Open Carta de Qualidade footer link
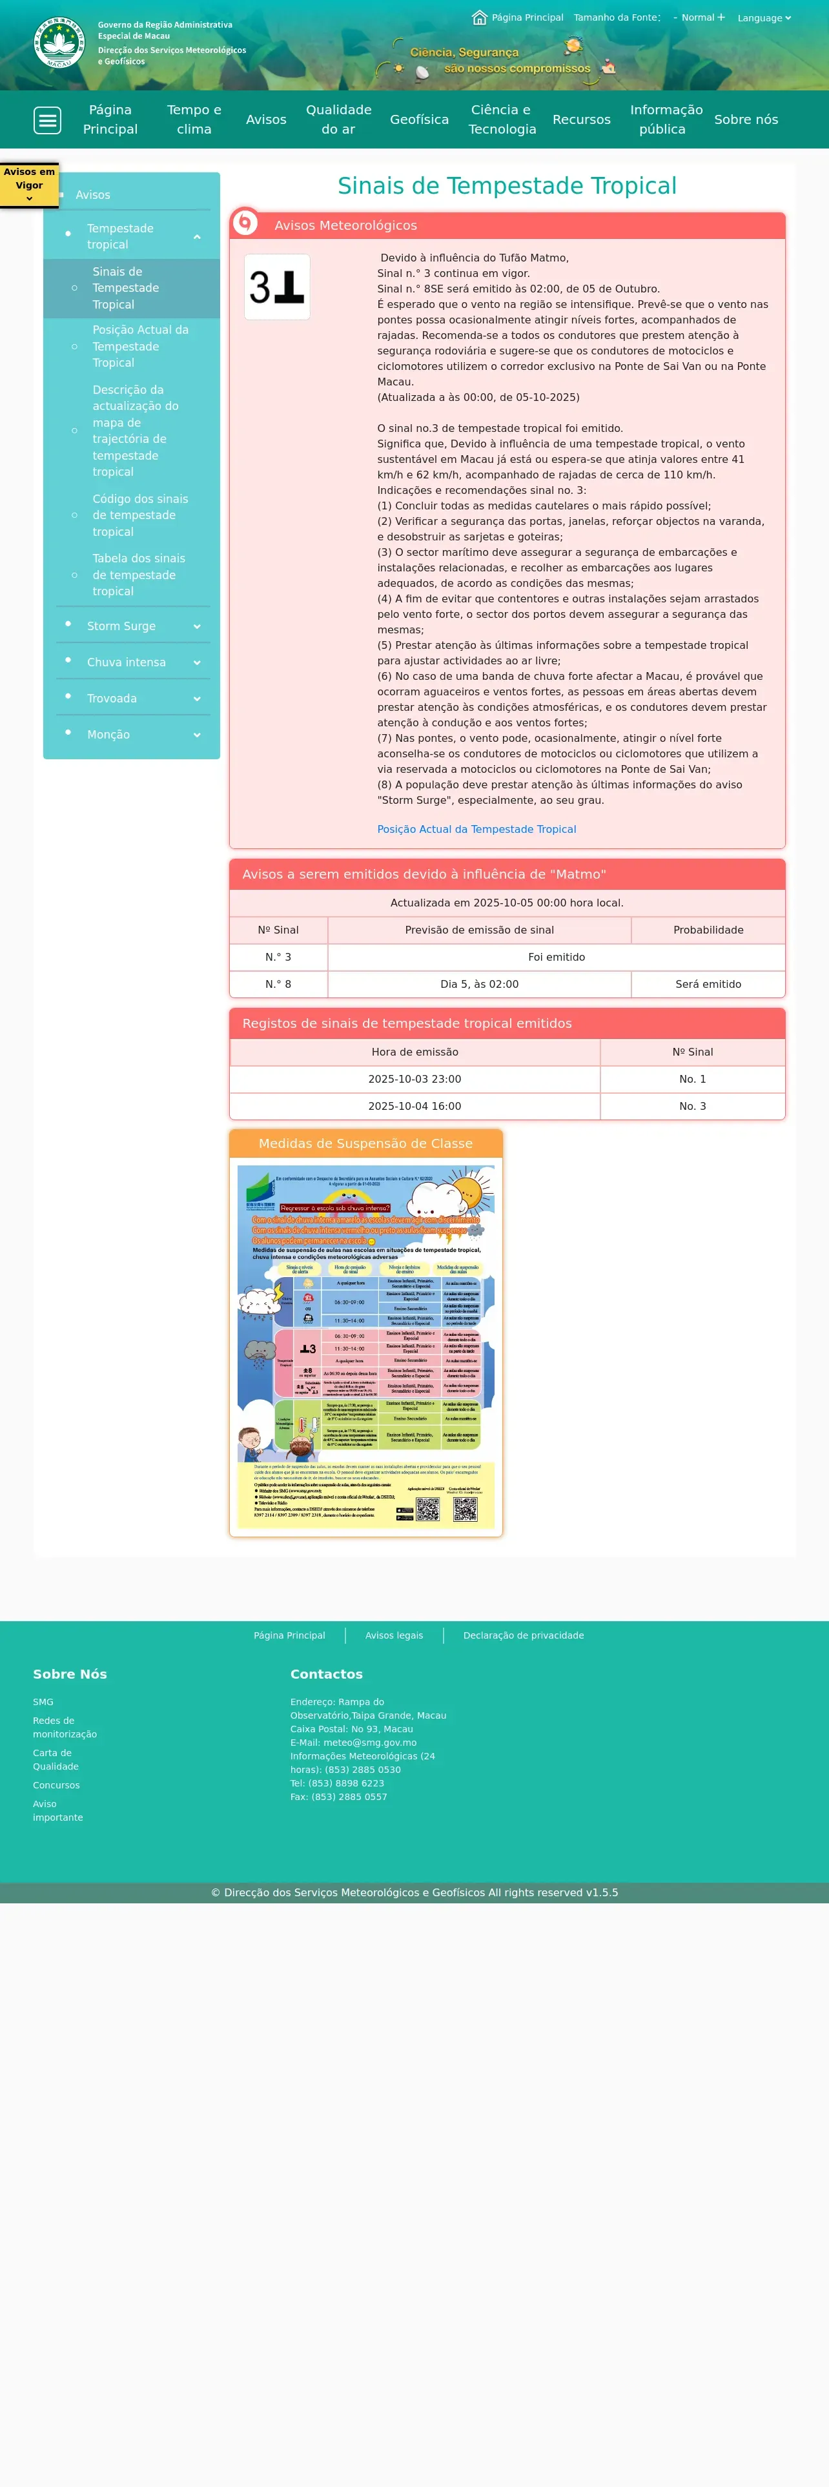 pyautogui.click(x=55, y=1760)
